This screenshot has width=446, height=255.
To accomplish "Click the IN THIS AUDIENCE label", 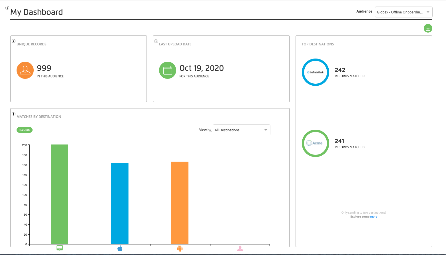I will pos(50,76).
